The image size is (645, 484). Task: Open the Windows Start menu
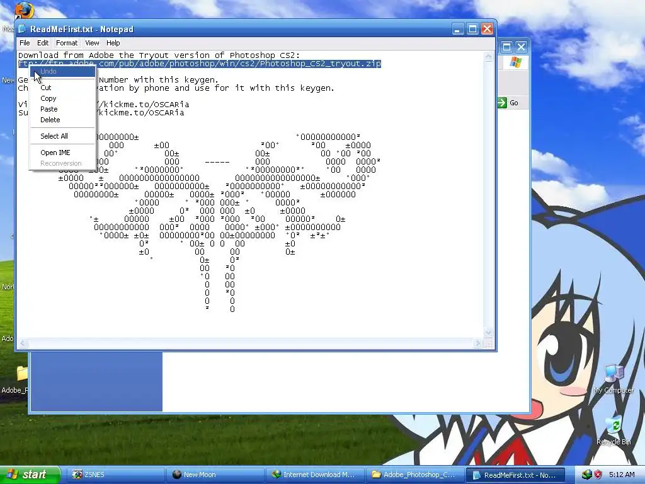point(30,475)
